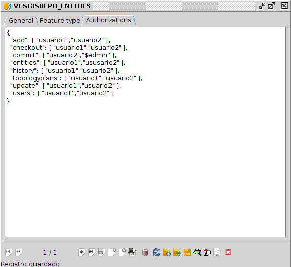Image resolution: width=291 pixels, height=267 pixels.
Task: Click the "add" line in the JSON
Action: click(x=60, y=40)
